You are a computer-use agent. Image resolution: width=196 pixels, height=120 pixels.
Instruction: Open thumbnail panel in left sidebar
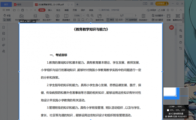(x=4, y=33)
